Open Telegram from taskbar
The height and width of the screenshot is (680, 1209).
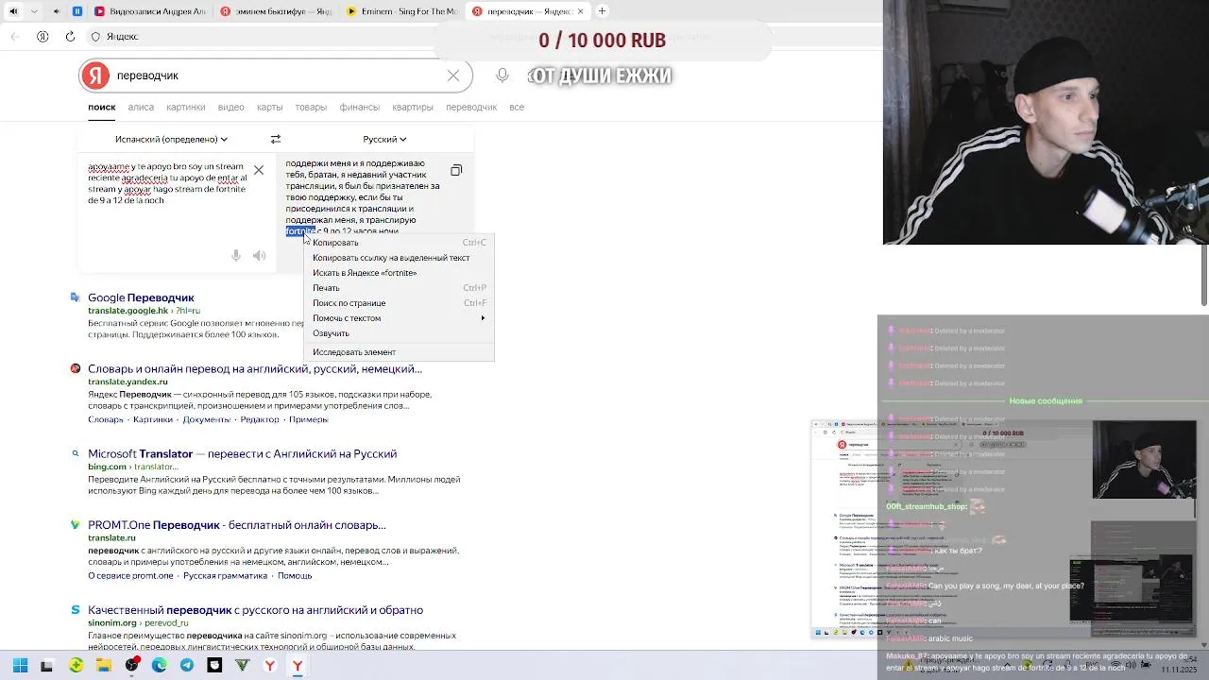tap(187, 666)
